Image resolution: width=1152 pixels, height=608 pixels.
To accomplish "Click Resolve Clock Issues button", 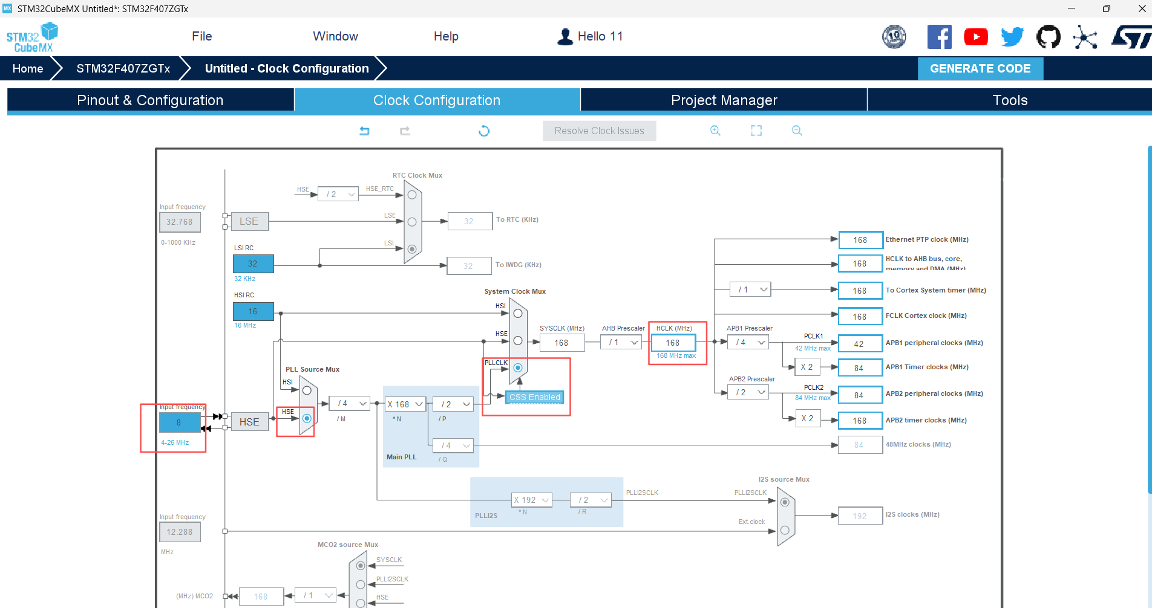I will (x=600, y=131).
